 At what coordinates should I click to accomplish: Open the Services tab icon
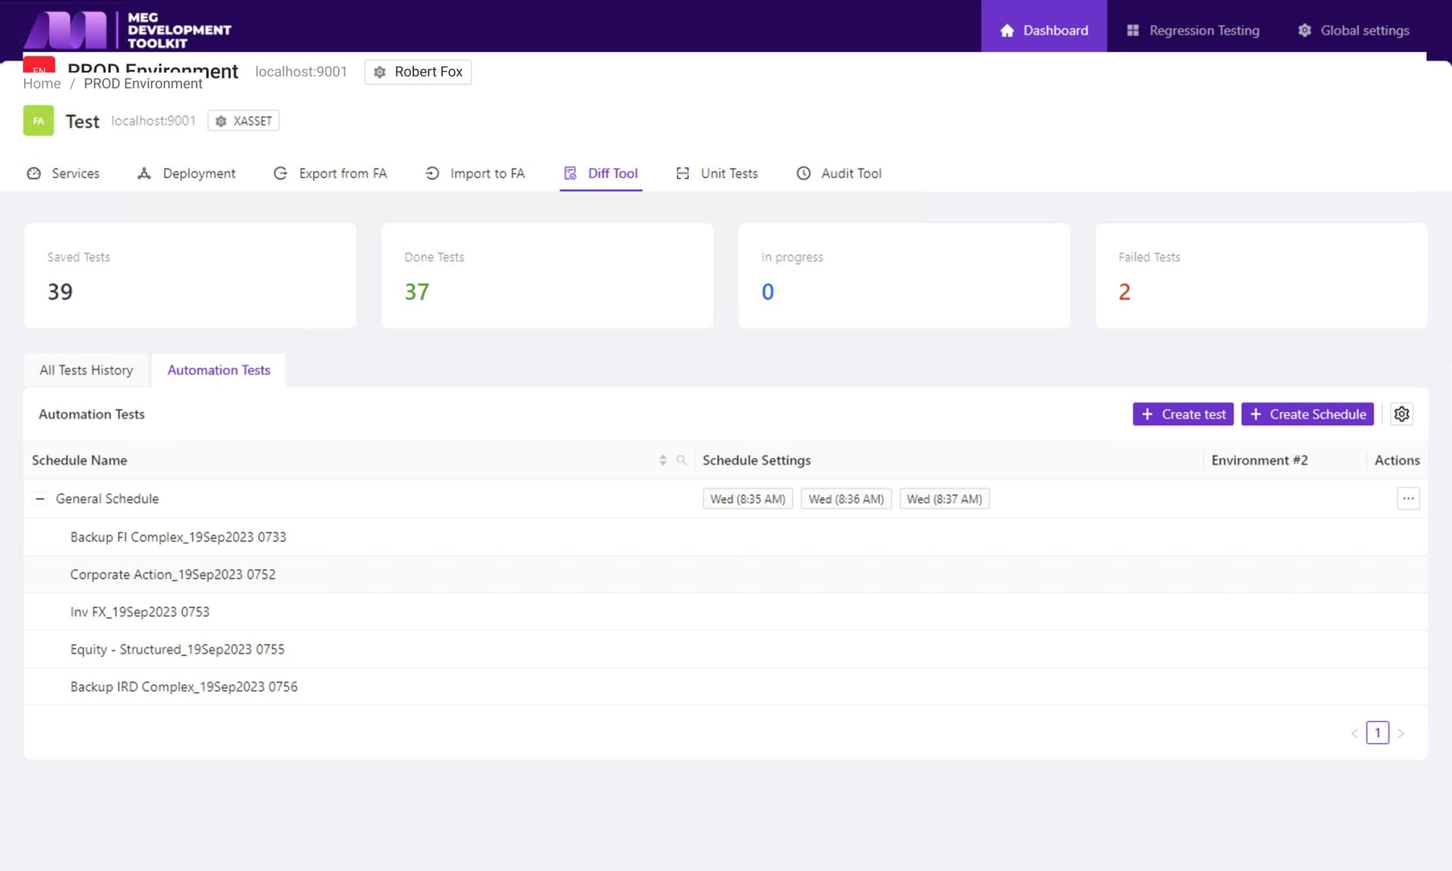pos(33,173)
